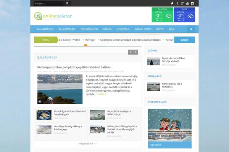Open thumbnail for 'Veszélyes és még vékony' article
This screenshot has height=152, width=229.
coord(44,130)
